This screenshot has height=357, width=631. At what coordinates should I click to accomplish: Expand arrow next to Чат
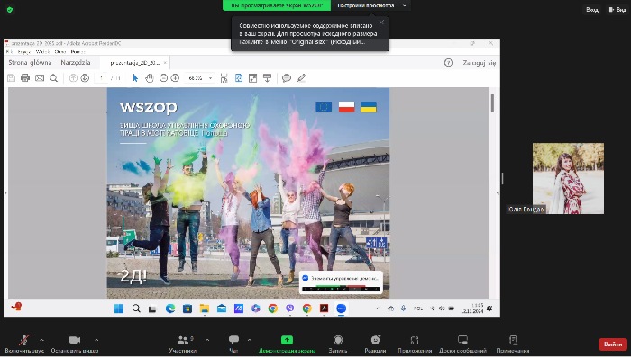coord(250,340)
